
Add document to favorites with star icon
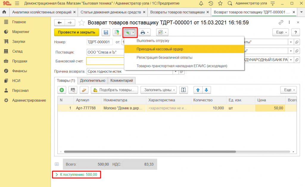click(81, 23)
